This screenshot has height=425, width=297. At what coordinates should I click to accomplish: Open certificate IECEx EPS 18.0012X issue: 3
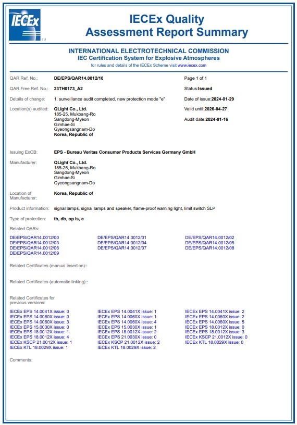click(x=215, y=332)
